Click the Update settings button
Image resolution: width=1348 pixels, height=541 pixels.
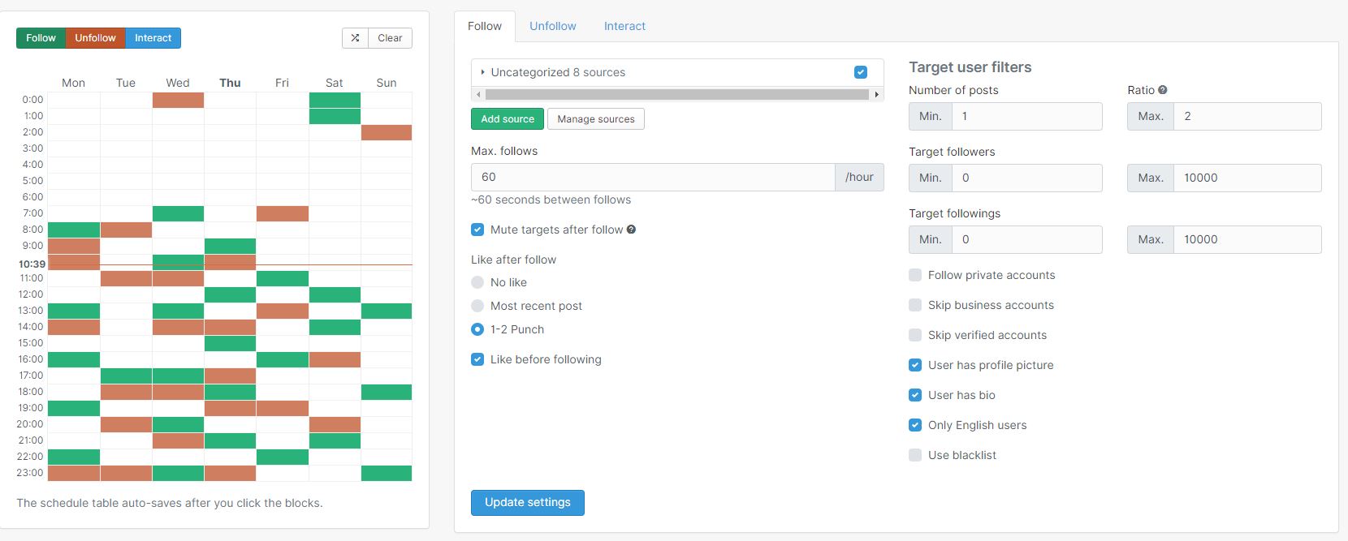click(528, 503)
